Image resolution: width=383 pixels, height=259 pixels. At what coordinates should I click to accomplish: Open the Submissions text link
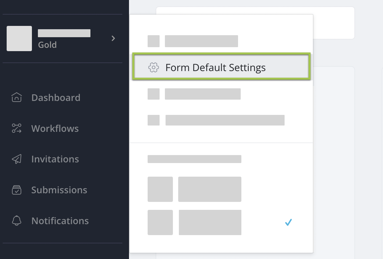(x=59, y=190)
